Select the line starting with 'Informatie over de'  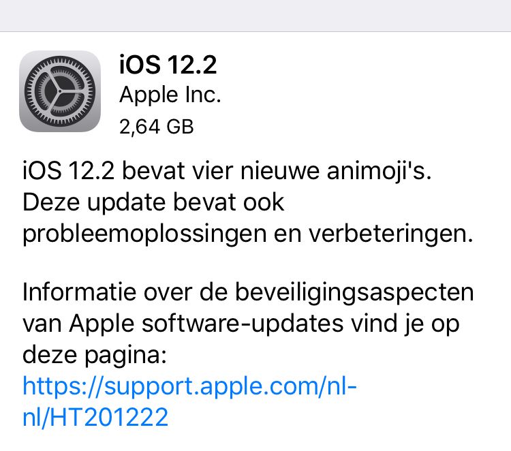pos(248,293)
